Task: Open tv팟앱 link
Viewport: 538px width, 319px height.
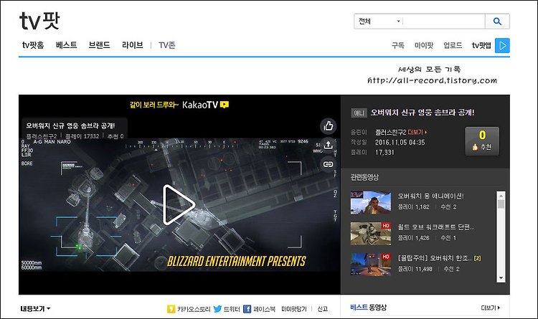Action: click(x=481, y=45)
